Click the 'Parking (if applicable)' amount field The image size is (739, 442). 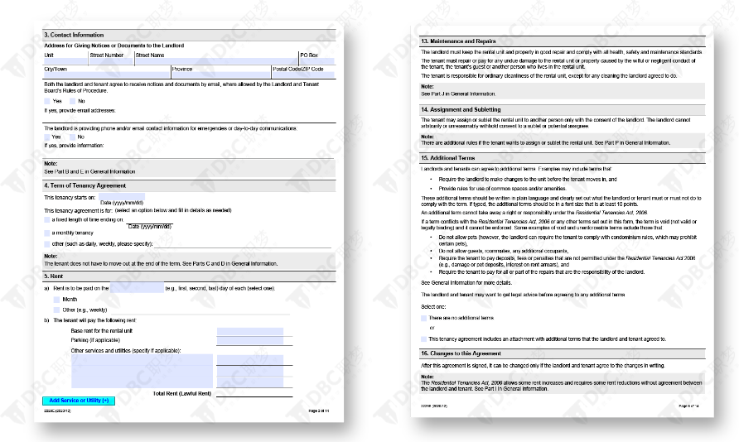(x=250, y=340)
